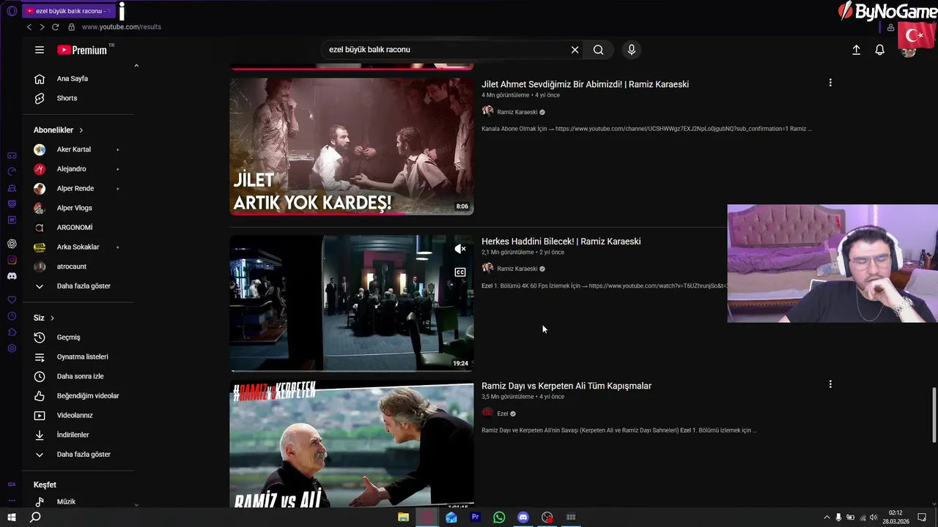The image size is (938, 527).
Task: Open the account avatar menu
Action: [909, 51]
